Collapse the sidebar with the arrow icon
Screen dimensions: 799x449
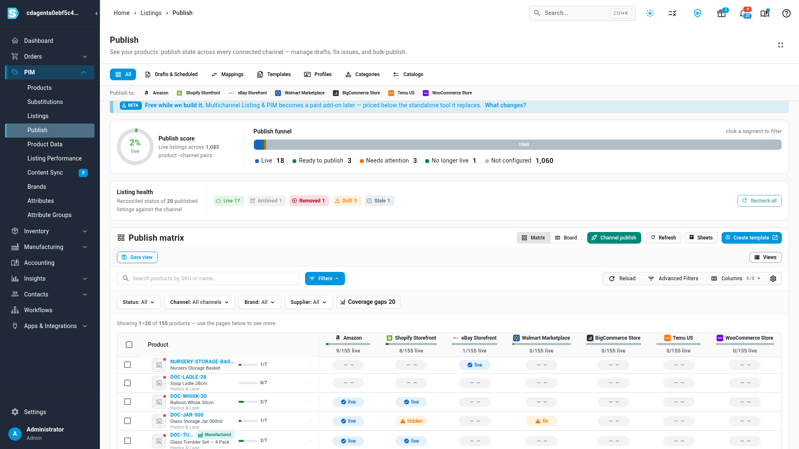pyautogui.click(x=97, y=13)
